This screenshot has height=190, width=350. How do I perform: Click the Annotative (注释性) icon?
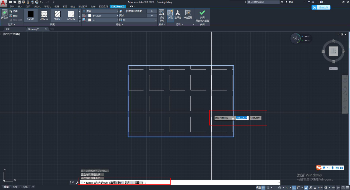tap(178, 13)
